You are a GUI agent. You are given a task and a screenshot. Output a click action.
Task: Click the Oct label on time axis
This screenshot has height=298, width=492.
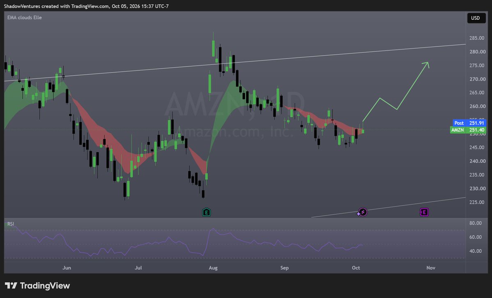[x=356, y=268]
